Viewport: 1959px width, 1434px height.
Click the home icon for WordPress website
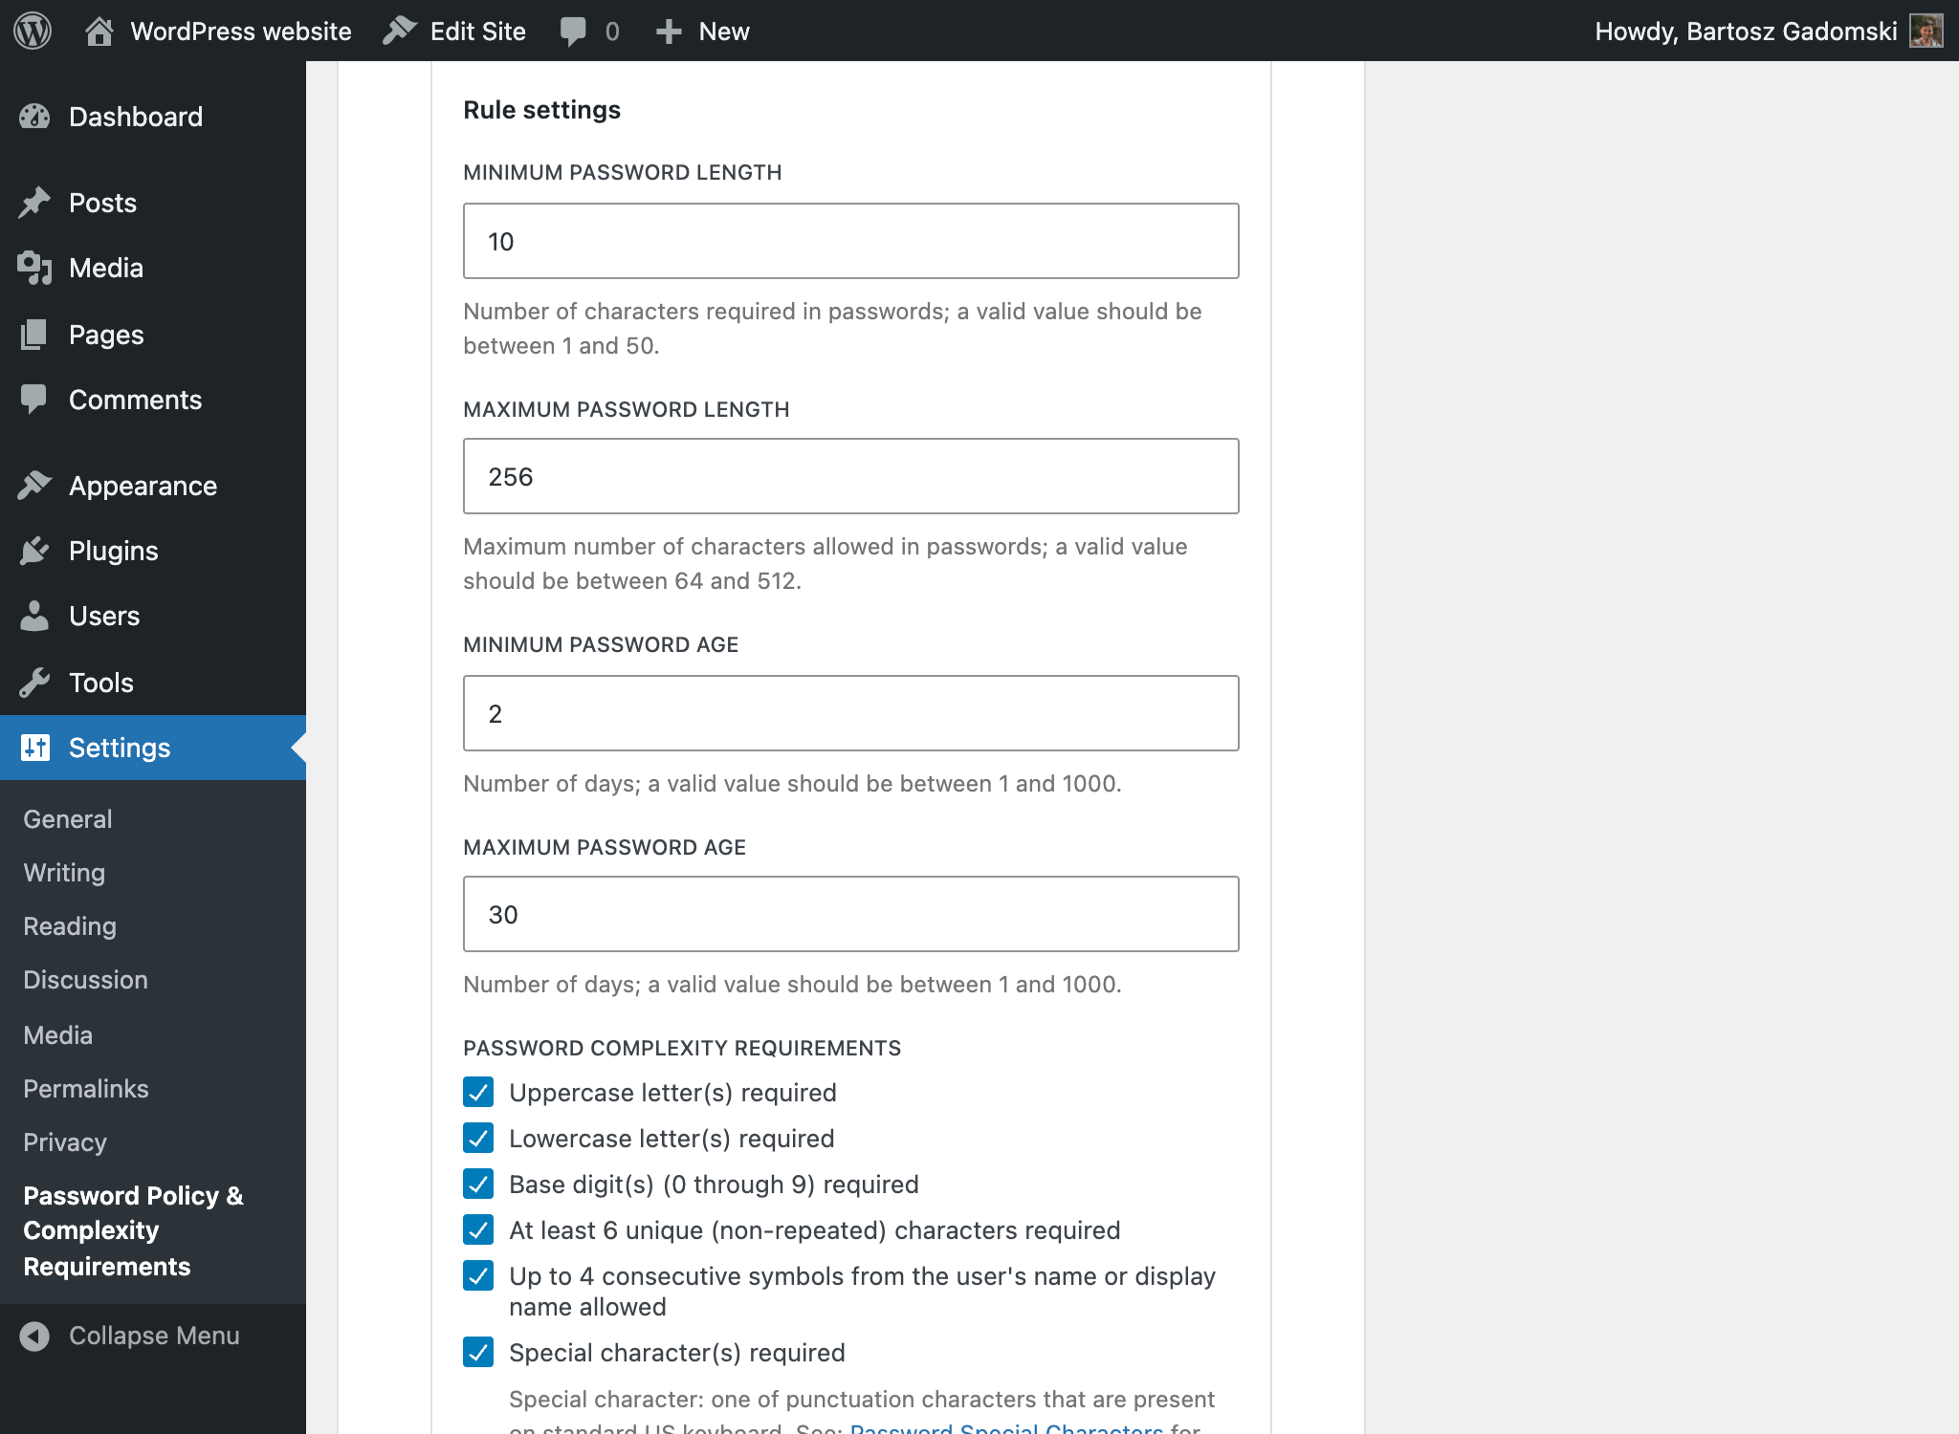point(99,31)
